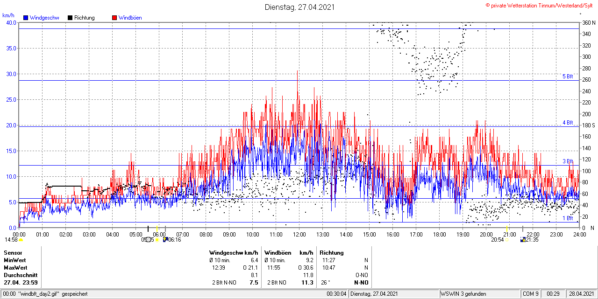Screen dimensions: 598x299
Task: Click the current gust value 11.3
Action: 307,283
